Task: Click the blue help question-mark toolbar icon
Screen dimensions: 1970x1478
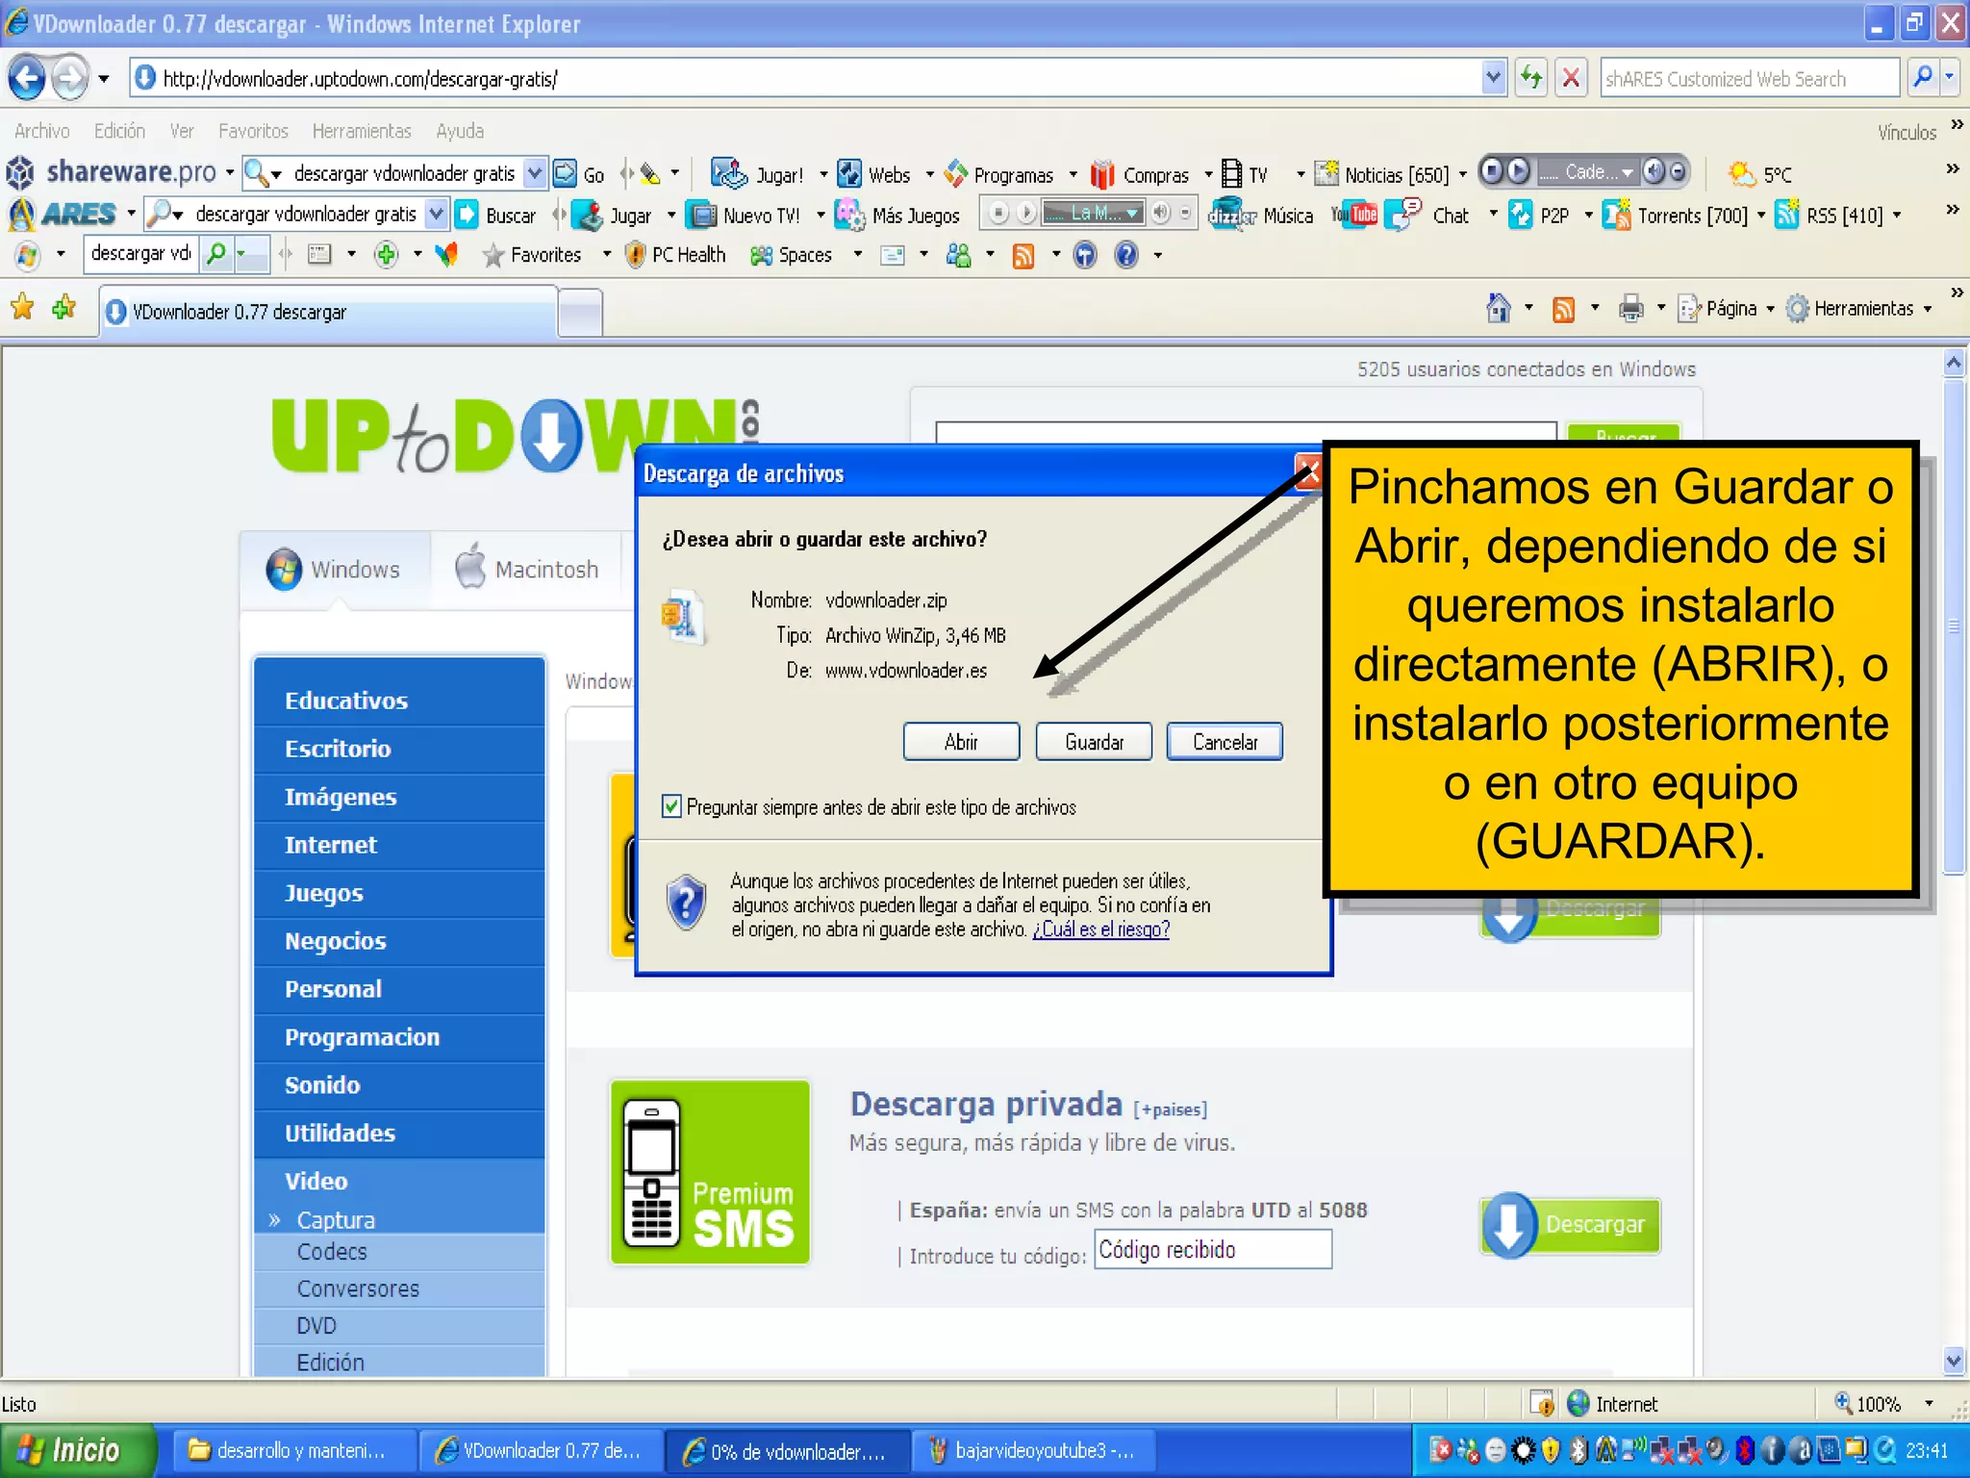Action: (1126, 255)
